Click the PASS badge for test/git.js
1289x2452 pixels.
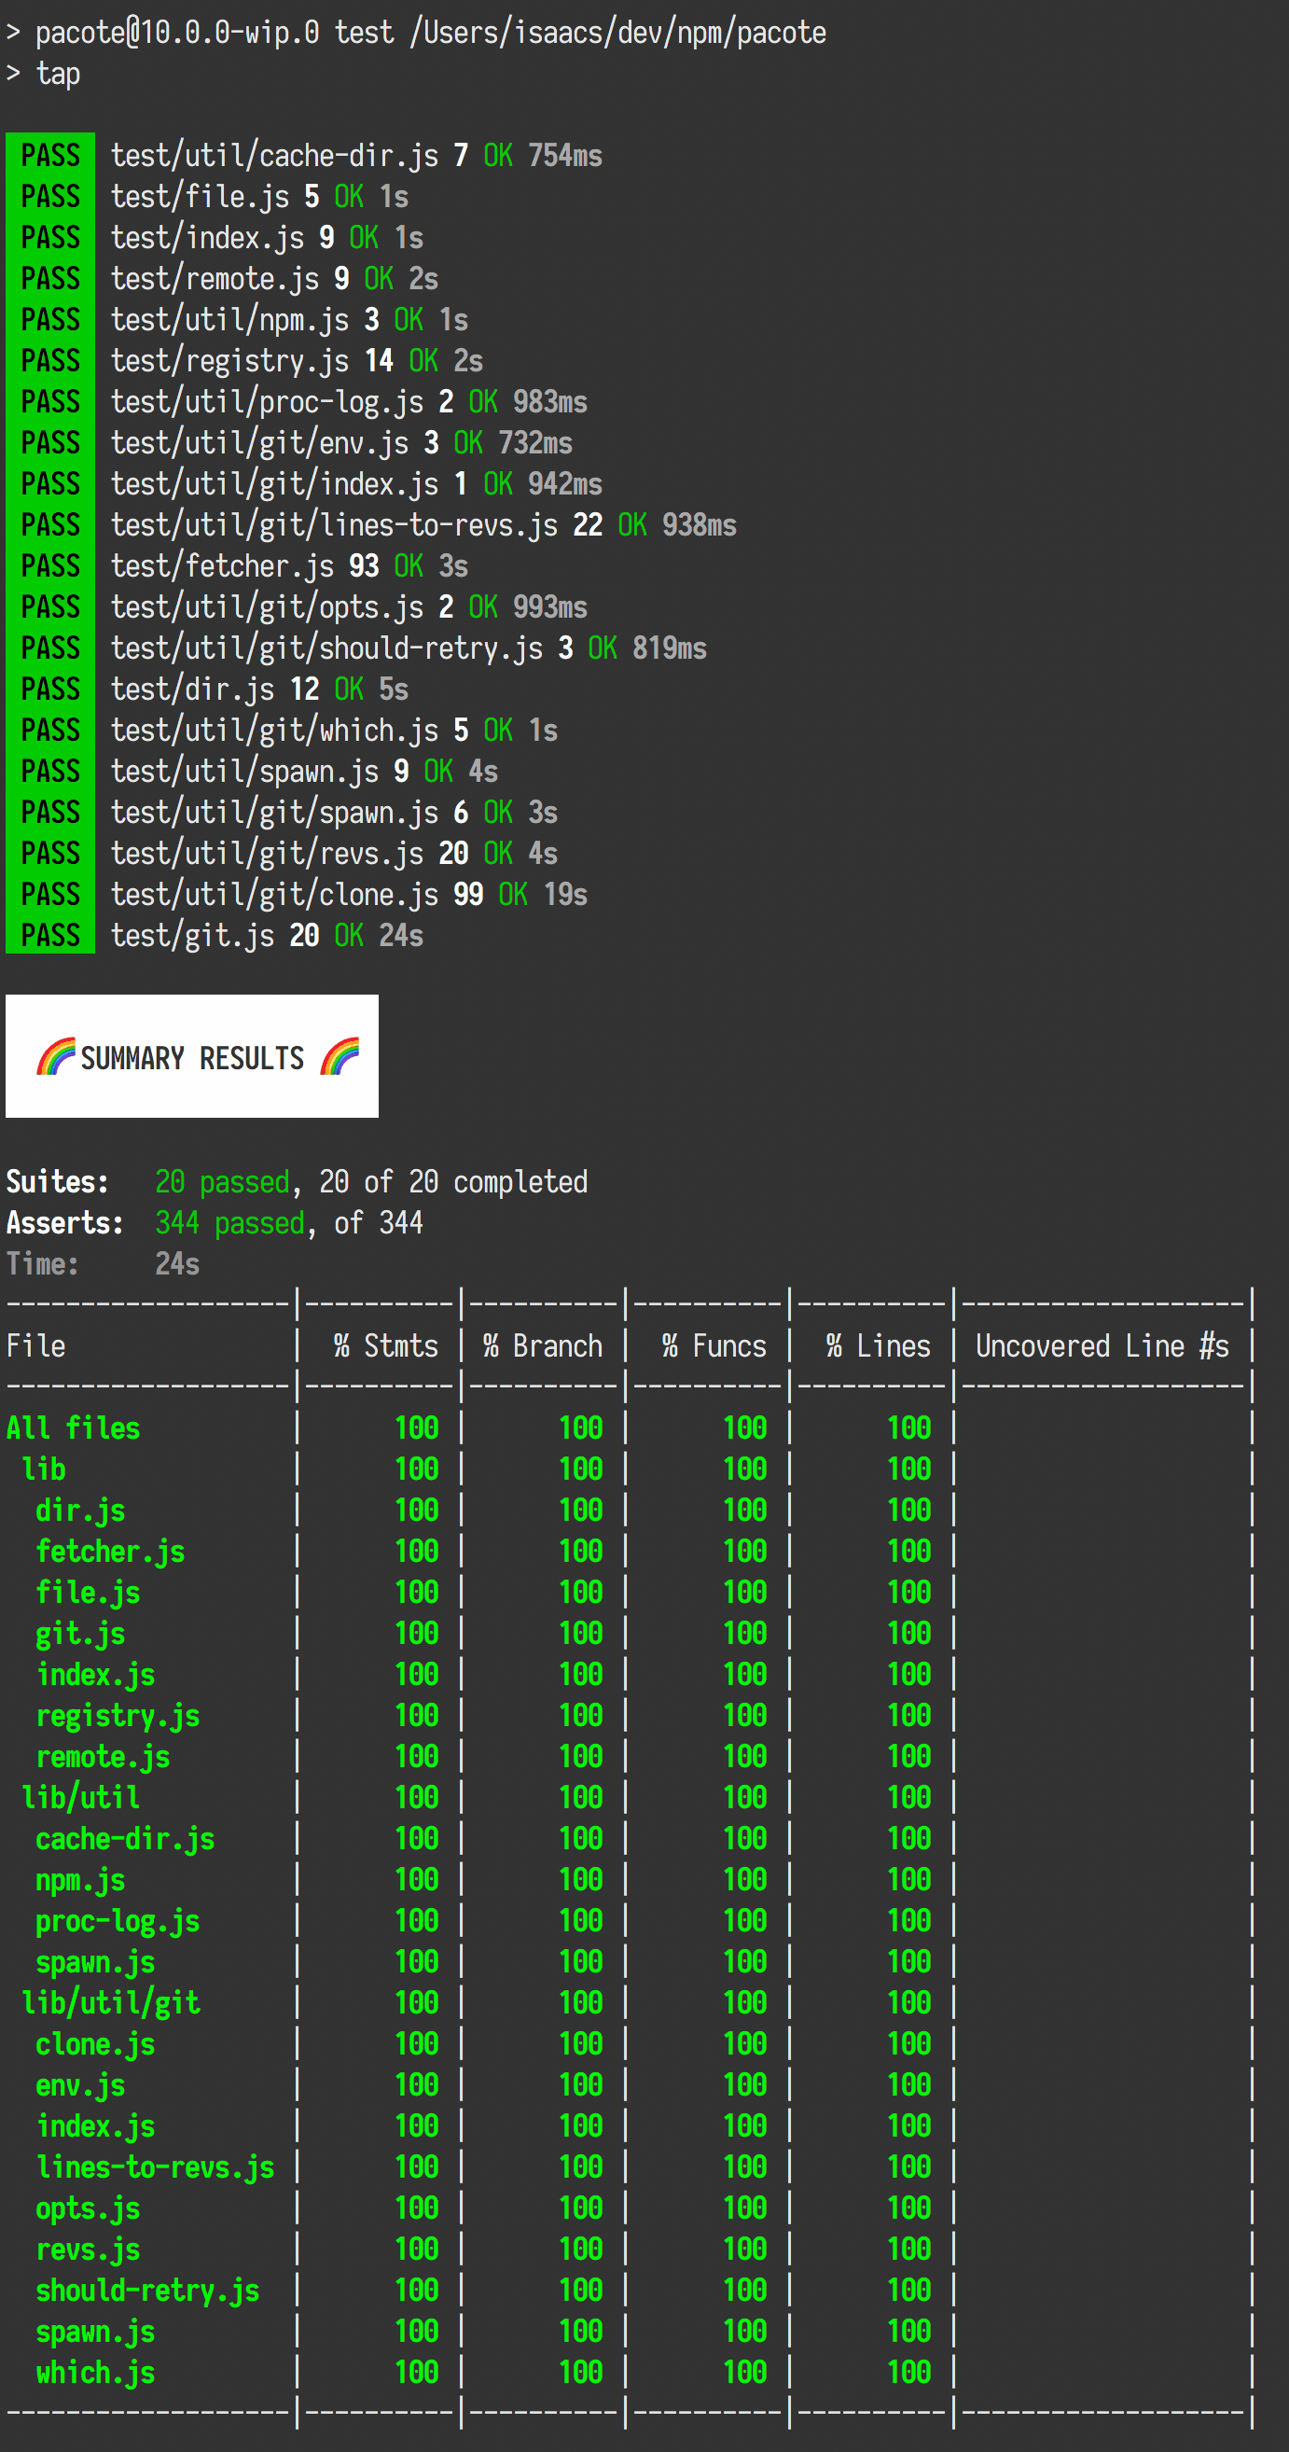pos(50,935)
